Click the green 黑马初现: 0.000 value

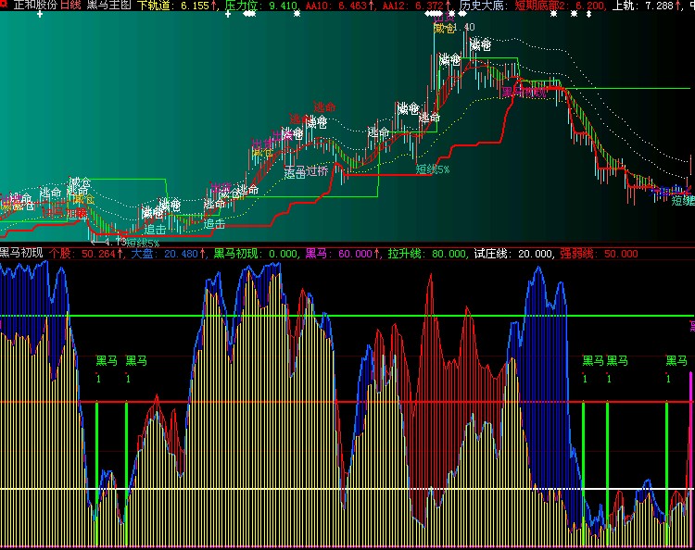click(256, 254)
